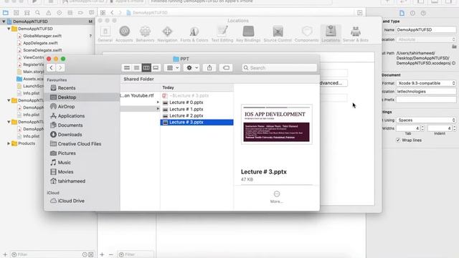Click the Advanced... button in preferences

(333, 83)
